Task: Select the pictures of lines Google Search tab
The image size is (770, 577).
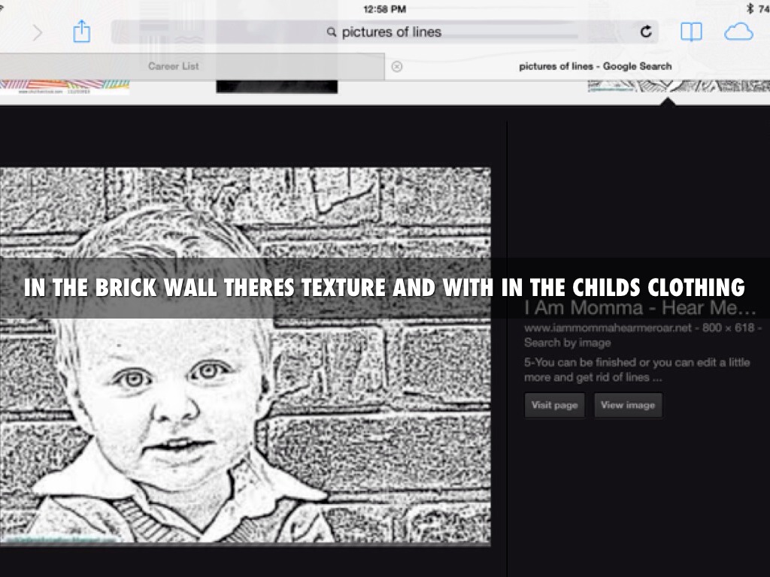Action: (x=596, y=66)
